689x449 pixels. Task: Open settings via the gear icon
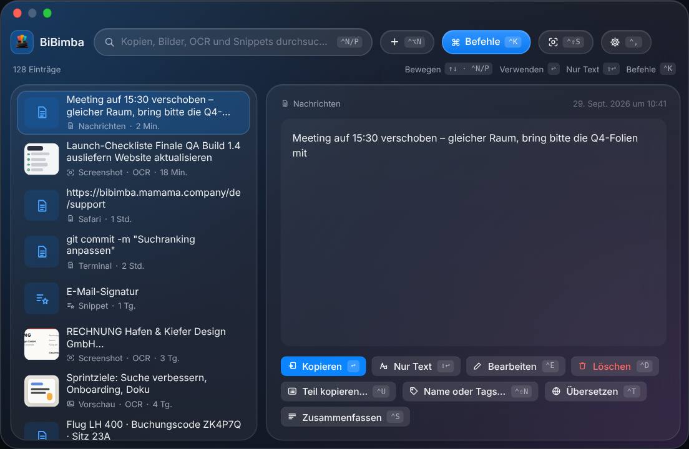pyautogui.click(x=626, y=42)
